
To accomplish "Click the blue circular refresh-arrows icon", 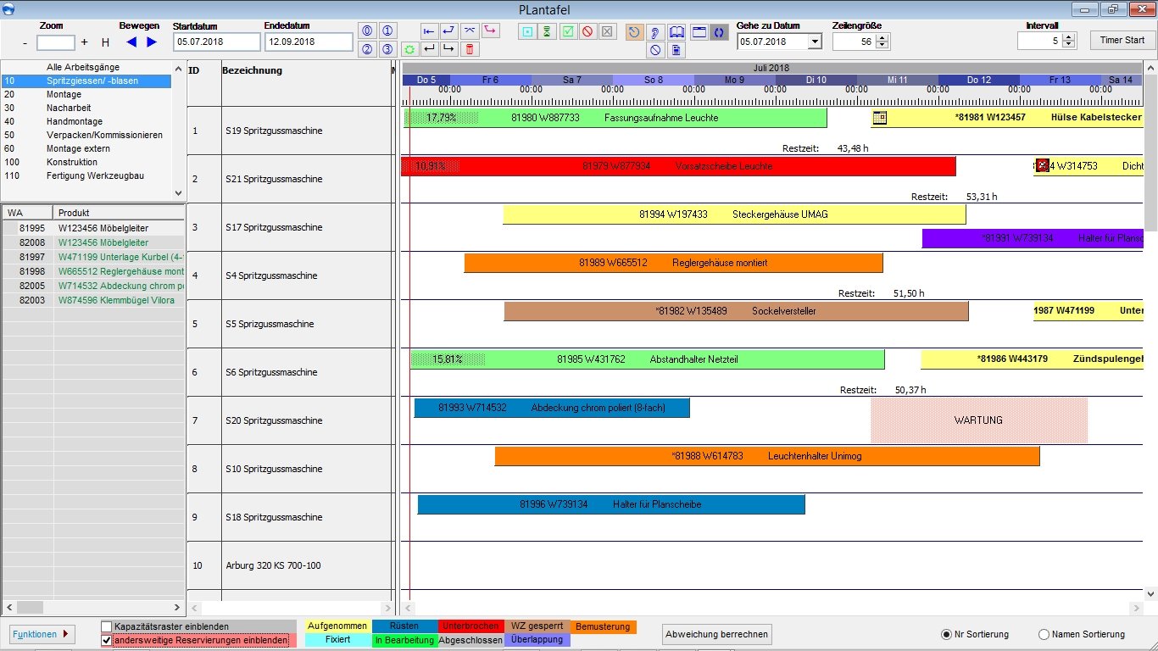I will (719, 32).
